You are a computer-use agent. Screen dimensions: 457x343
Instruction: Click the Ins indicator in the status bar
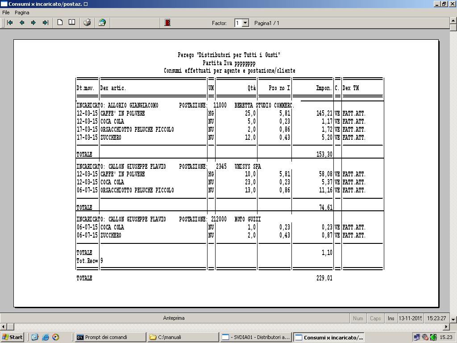click(x=391, y=318)
